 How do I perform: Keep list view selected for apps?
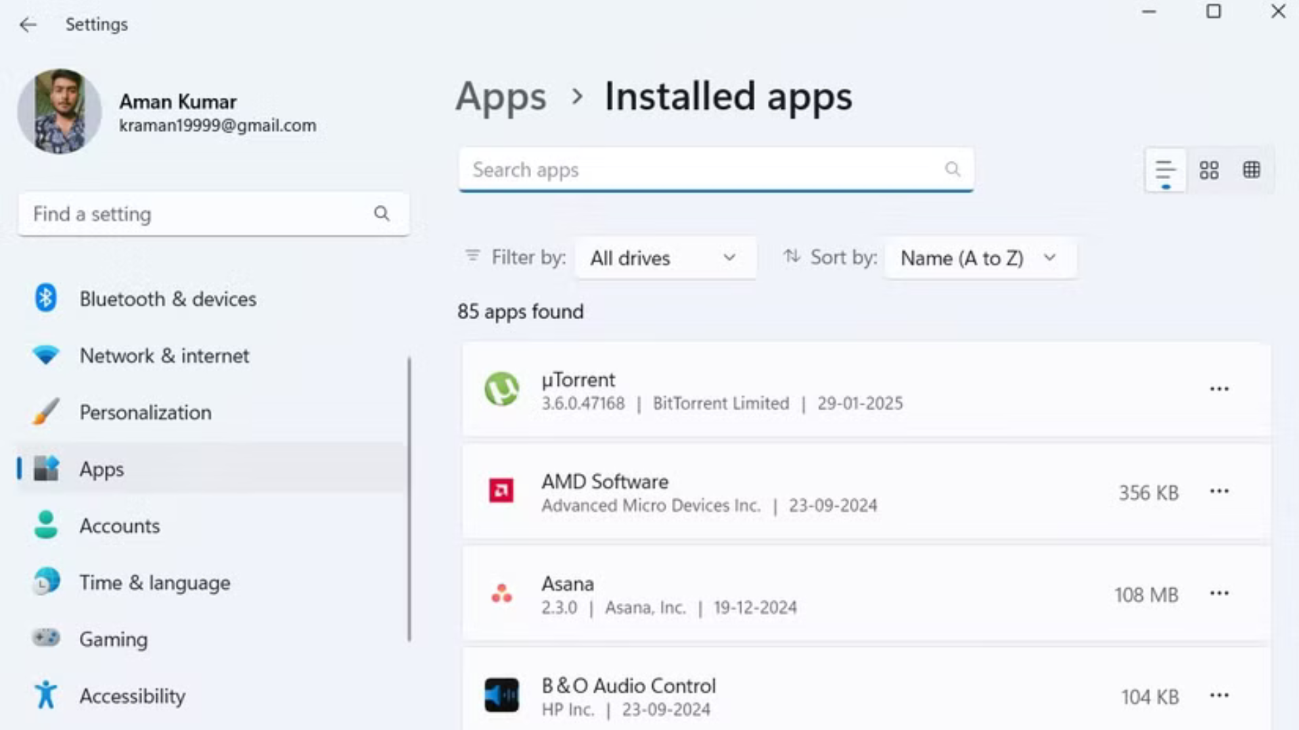(1165, 170)
